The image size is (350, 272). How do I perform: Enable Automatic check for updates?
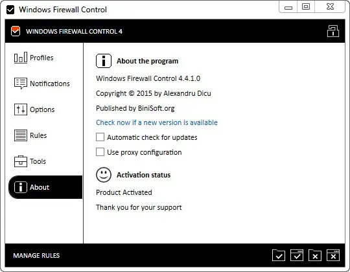(x=100, y=137)
